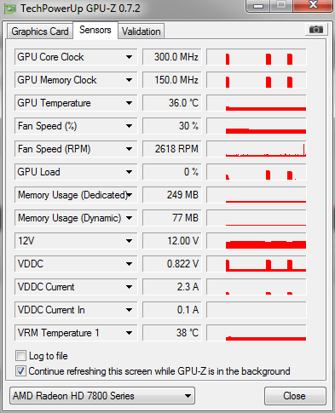Click the camera screenshot icon
335x413 pixels.
pyautogui.click(x=316, y=30)
